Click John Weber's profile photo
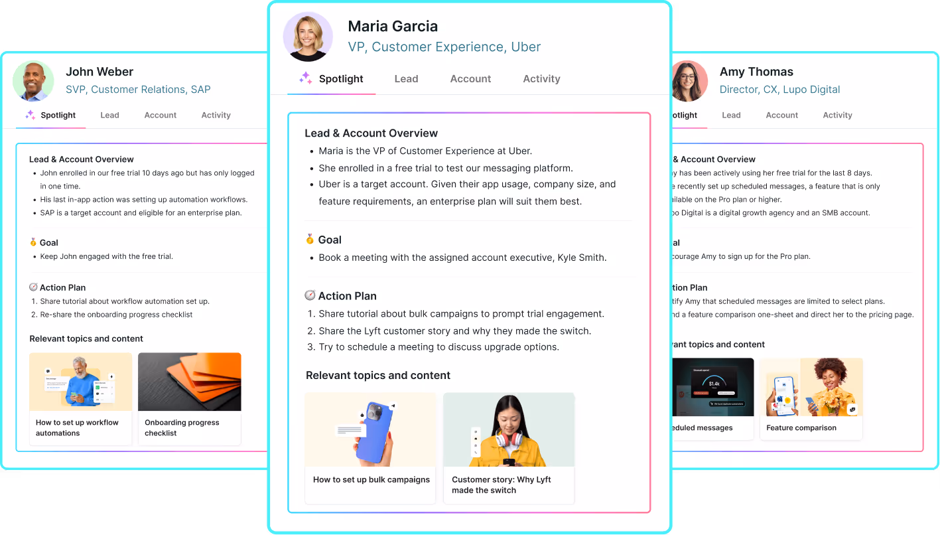This screenshot has height=535, width=940. pos(33,81)
